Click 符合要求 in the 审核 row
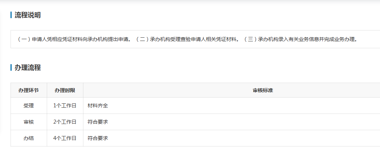 pos(98,122)
